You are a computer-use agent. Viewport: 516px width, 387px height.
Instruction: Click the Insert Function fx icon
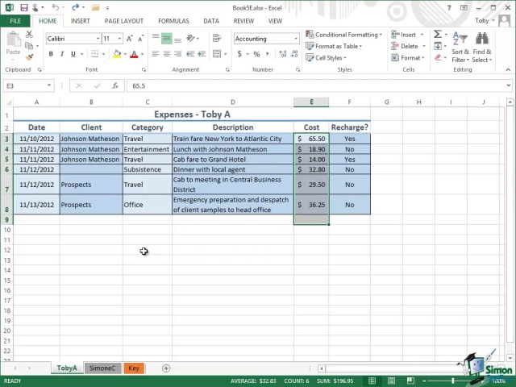click(x=115, y=85)
